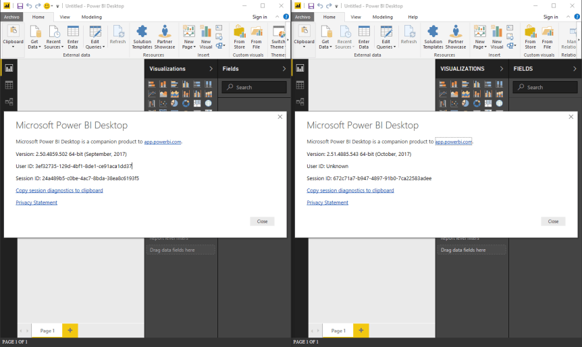Click smiley feedback icon in left window
This screenshot has width=582, height=347.
click(x=47, y=6)
